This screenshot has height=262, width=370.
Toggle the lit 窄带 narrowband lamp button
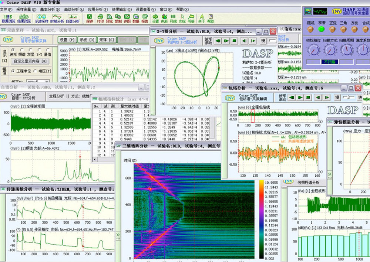click(322, 29)
